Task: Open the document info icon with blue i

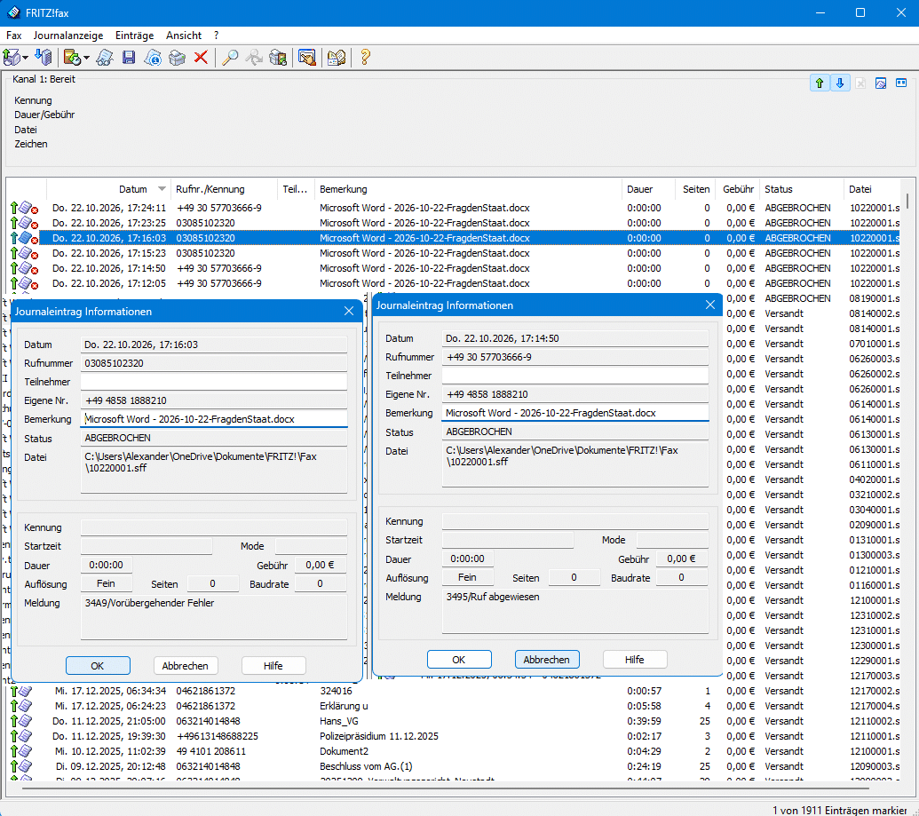Action: coord(153,58)
